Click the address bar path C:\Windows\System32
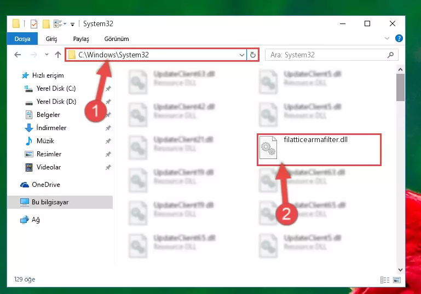421x294 pixels. [113, 55]
